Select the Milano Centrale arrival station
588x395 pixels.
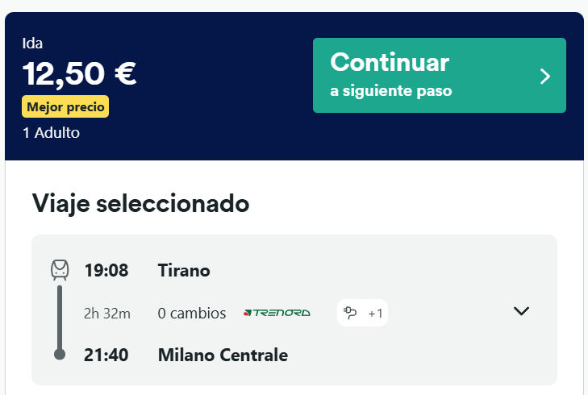(223, 355)
